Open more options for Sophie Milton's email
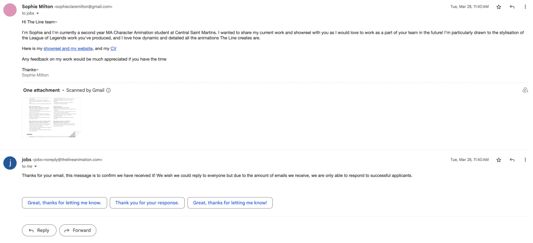 [x=525, y=7]
